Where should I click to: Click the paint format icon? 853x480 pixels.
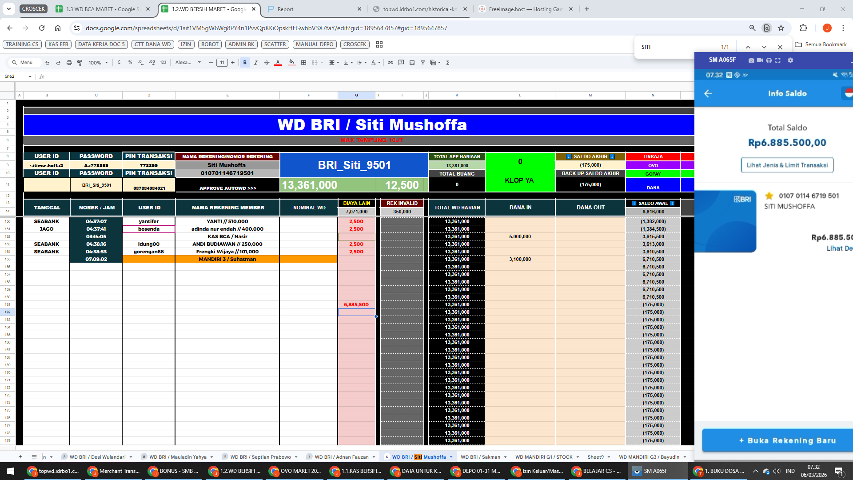click(80, 63)
